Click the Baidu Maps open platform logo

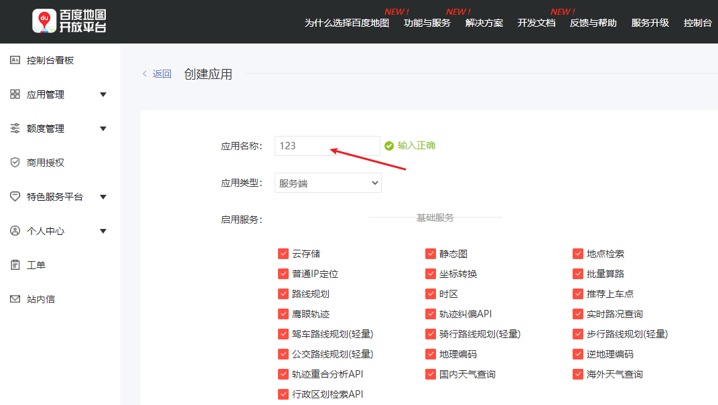(69, 21)
